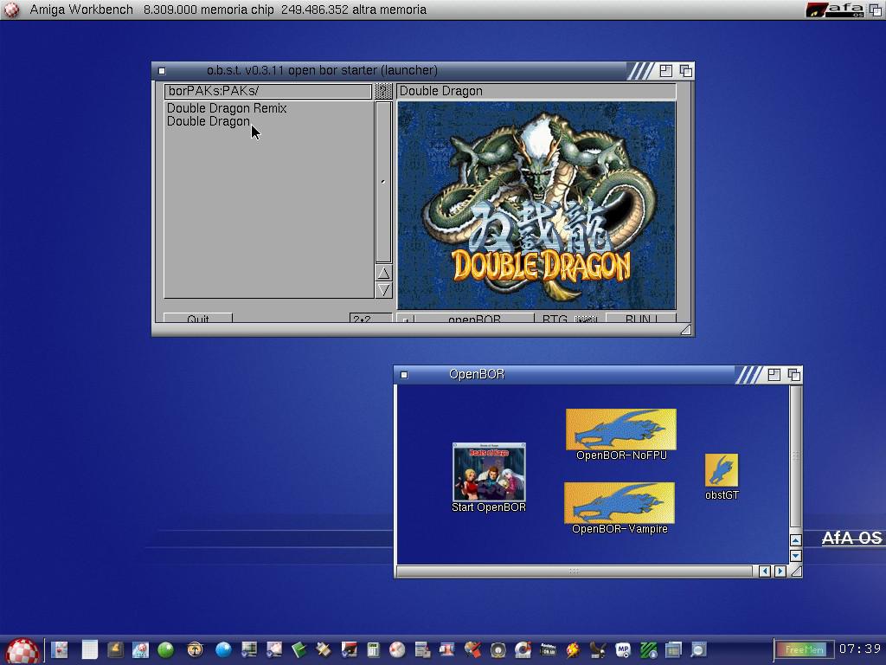The image size is (886, 665).
Task: Click the blue globe icon in taskbar
Action: (x=223, y=649)
